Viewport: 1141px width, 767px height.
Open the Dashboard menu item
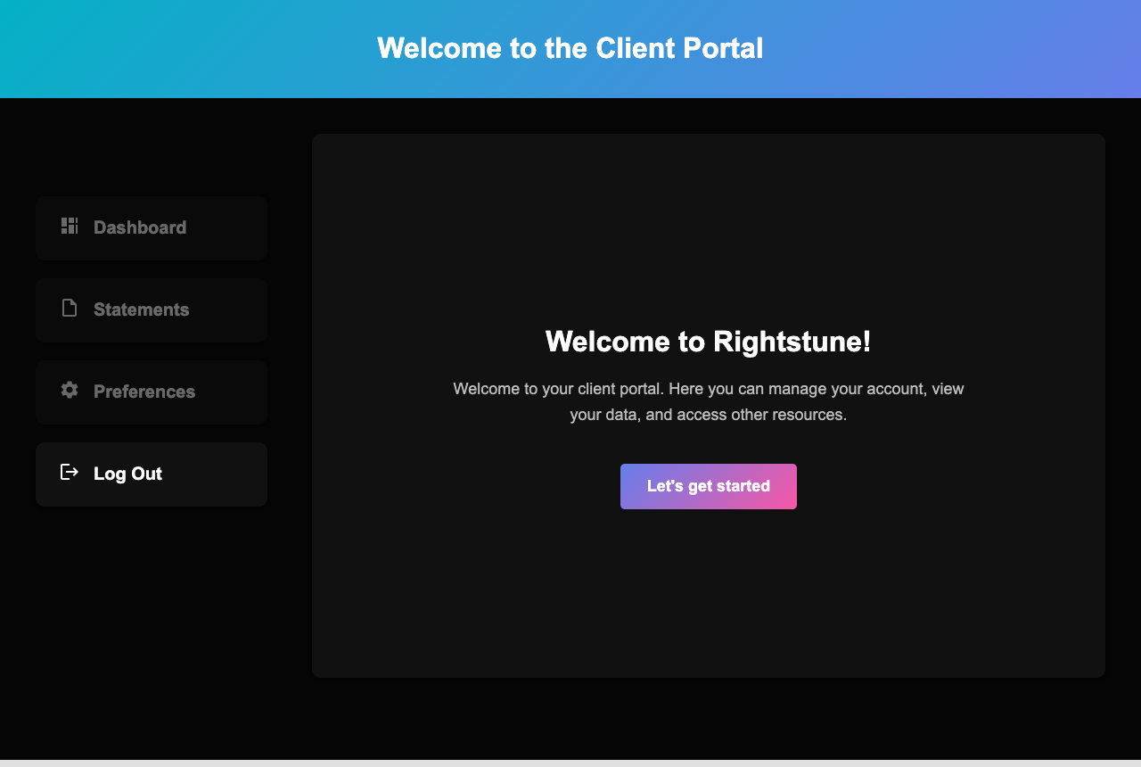pos(152,228)
